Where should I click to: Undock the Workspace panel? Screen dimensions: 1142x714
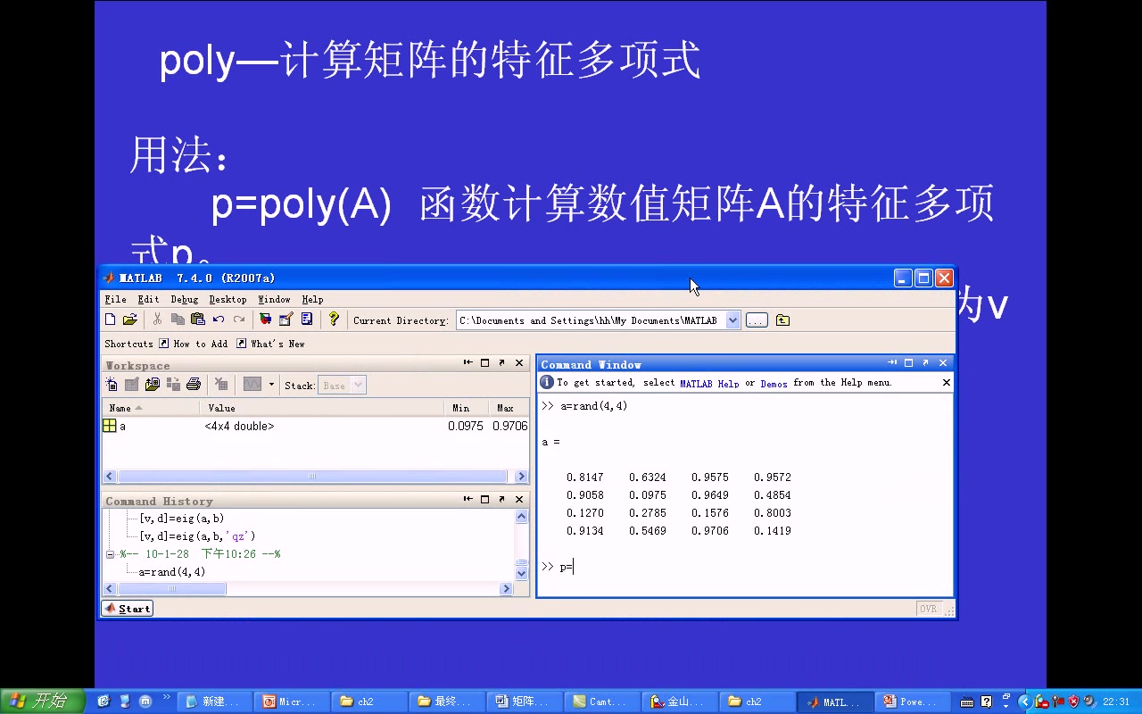click(502, 363)
